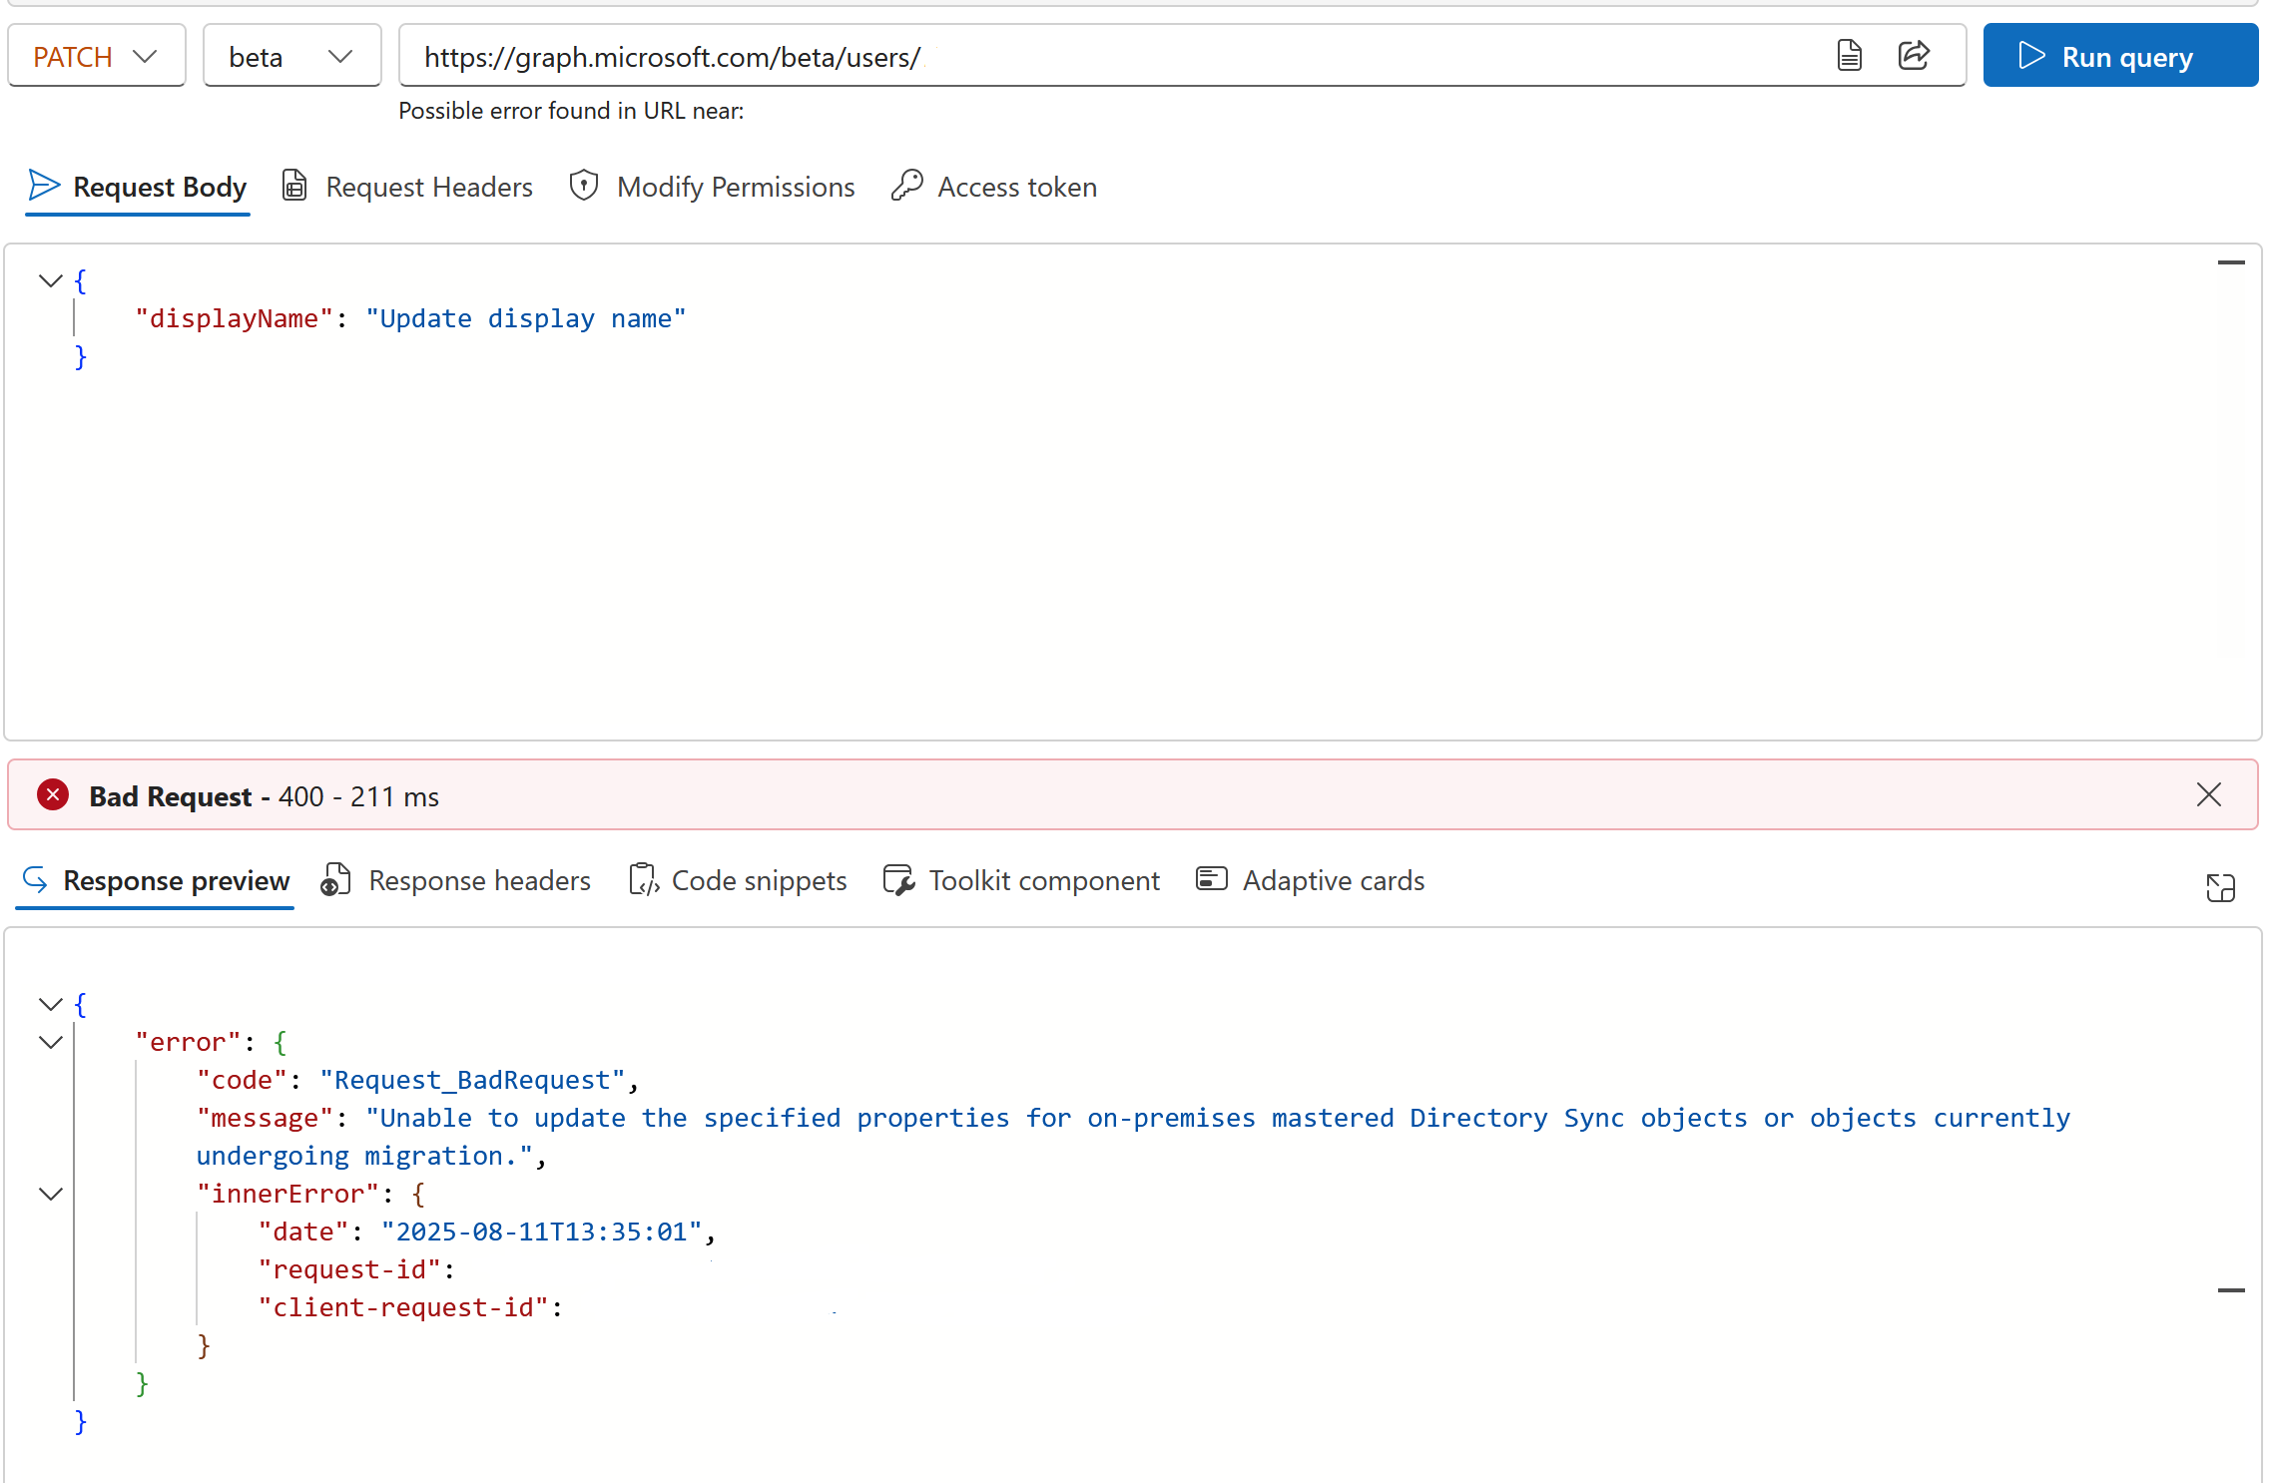This screenshot has width=2276, height=1483.
Task: Collapse the "error" object in response
Action: [50, 1043]
